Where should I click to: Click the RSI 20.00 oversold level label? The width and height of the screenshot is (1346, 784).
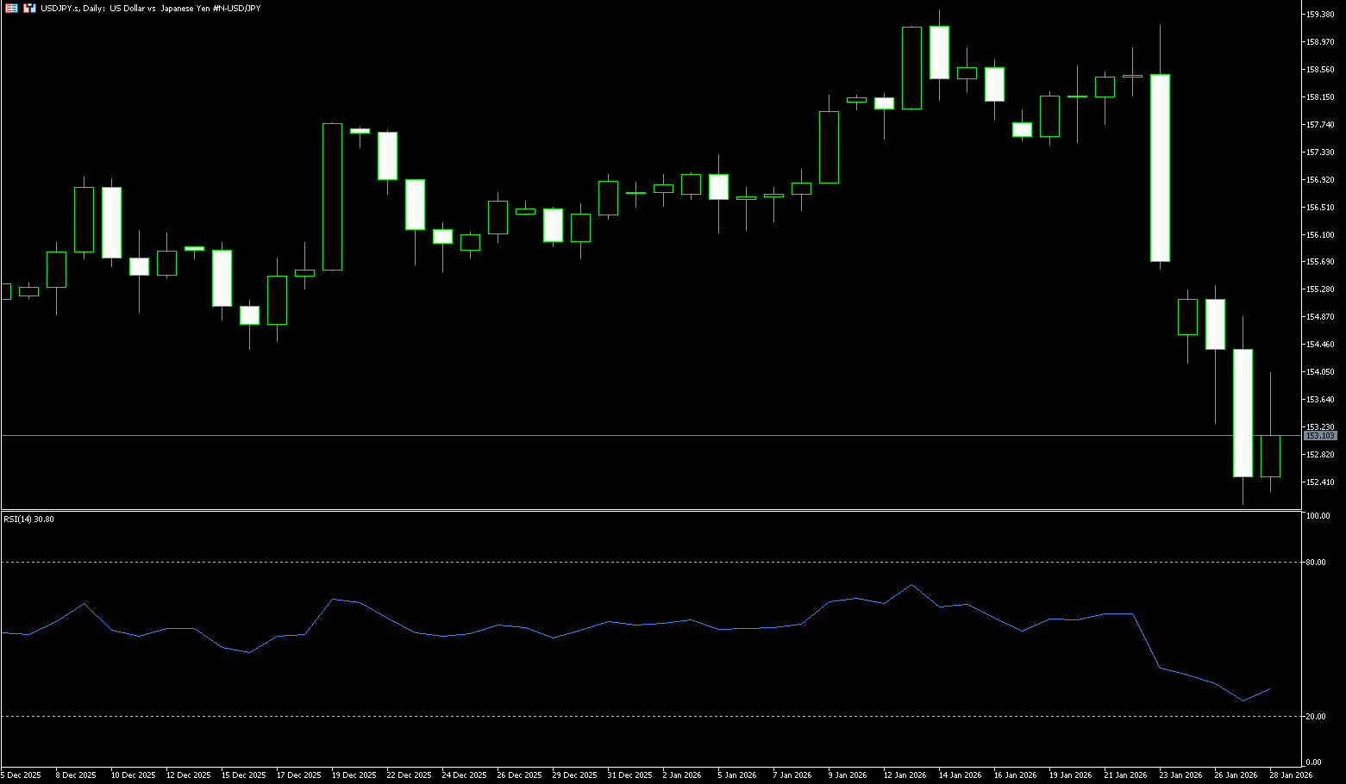(1316, 717)
